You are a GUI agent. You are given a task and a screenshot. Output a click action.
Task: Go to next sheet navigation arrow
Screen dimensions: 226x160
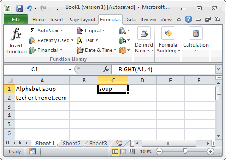coord(20,143)
